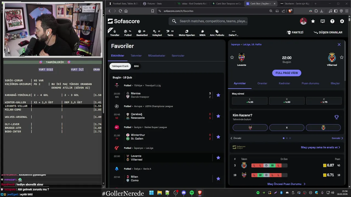Open the browser hamburger menu
This screenshot has height=197, width=351.
click(347, 11)
